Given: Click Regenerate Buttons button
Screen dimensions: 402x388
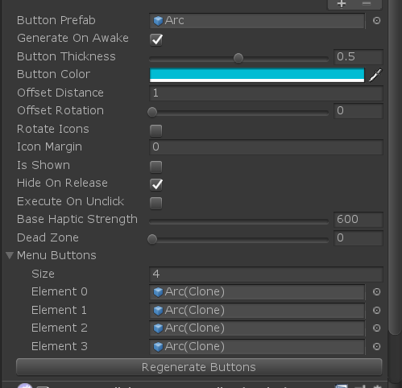Looking at the screenshot, I should pyautogui.click(x=199, y=367).
